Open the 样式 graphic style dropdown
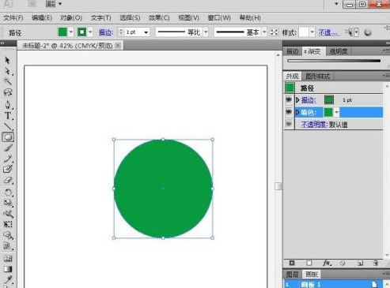This screenshot has height=288, width=390. [x=312, y=32]
